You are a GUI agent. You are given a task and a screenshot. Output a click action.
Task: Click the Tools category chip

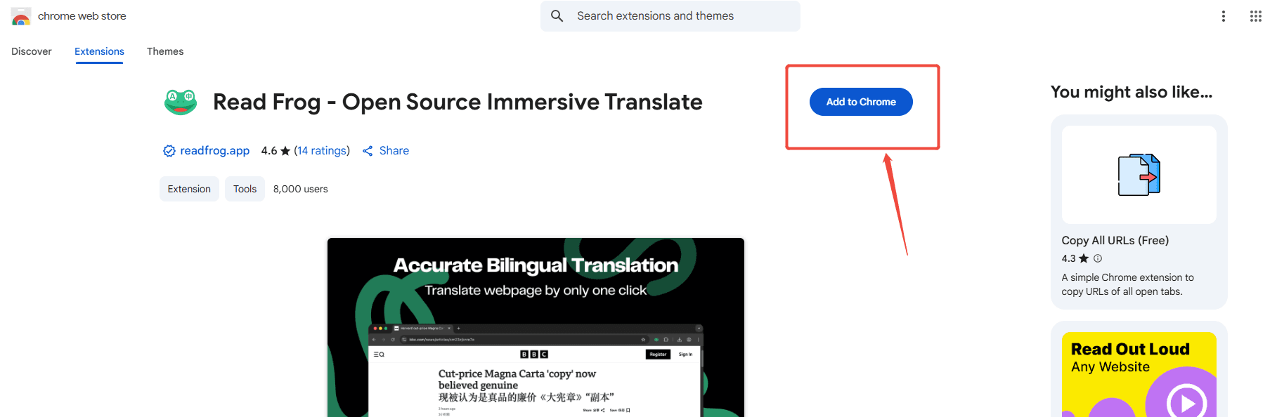[245, 189]
